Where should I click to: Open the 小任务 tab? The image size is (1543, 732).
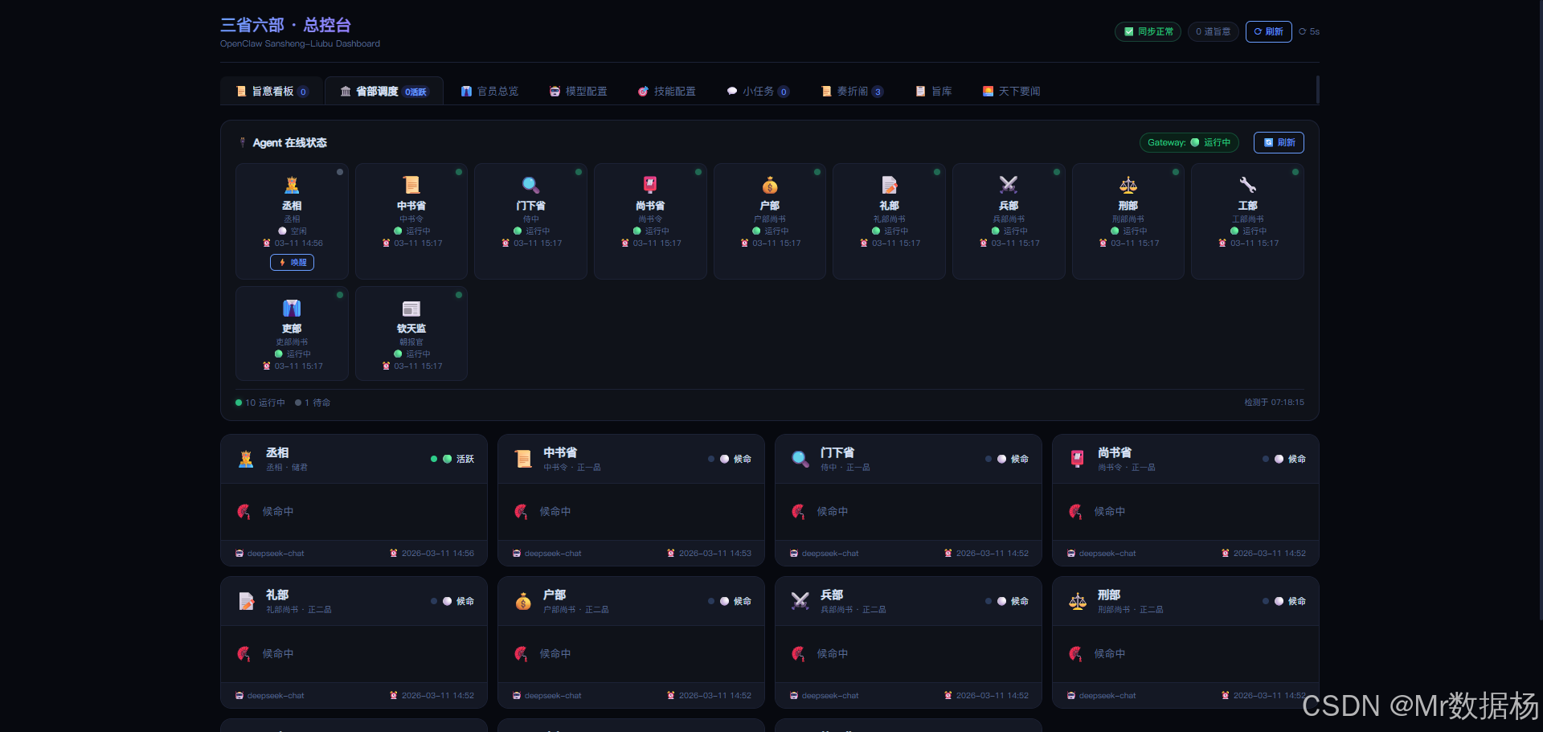(758, 91)
